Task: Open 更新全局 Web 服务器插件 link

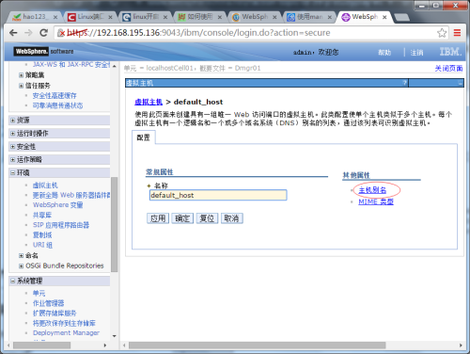Action: 71,195
